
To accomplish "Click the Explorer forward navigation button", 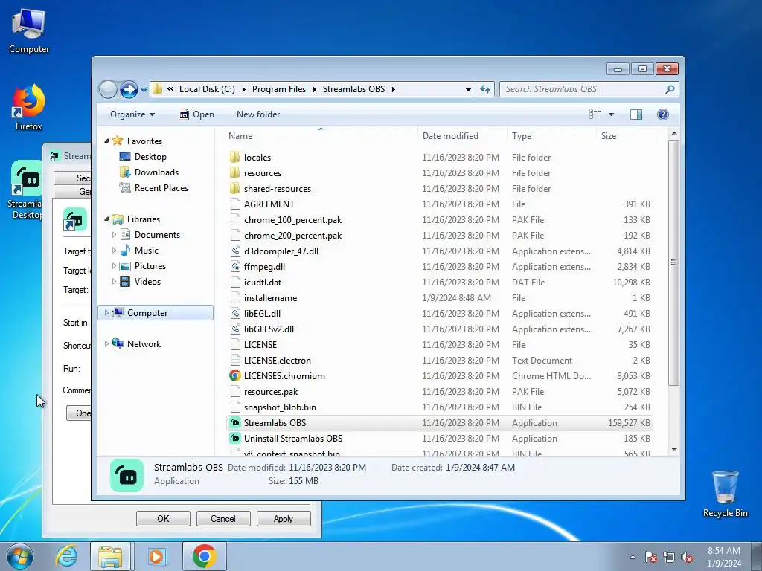I will [129, 89].
